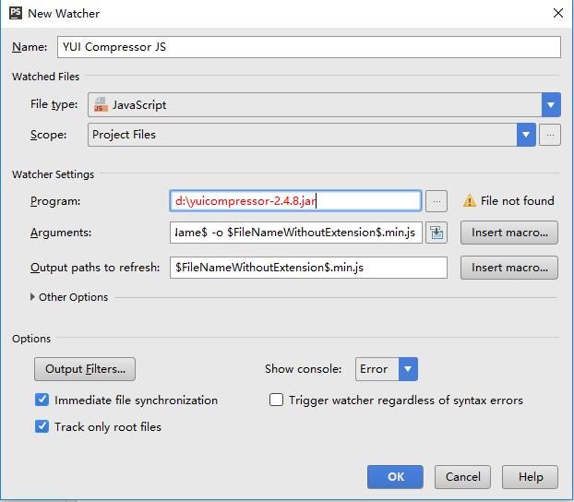Click the Program path input field

295,200
